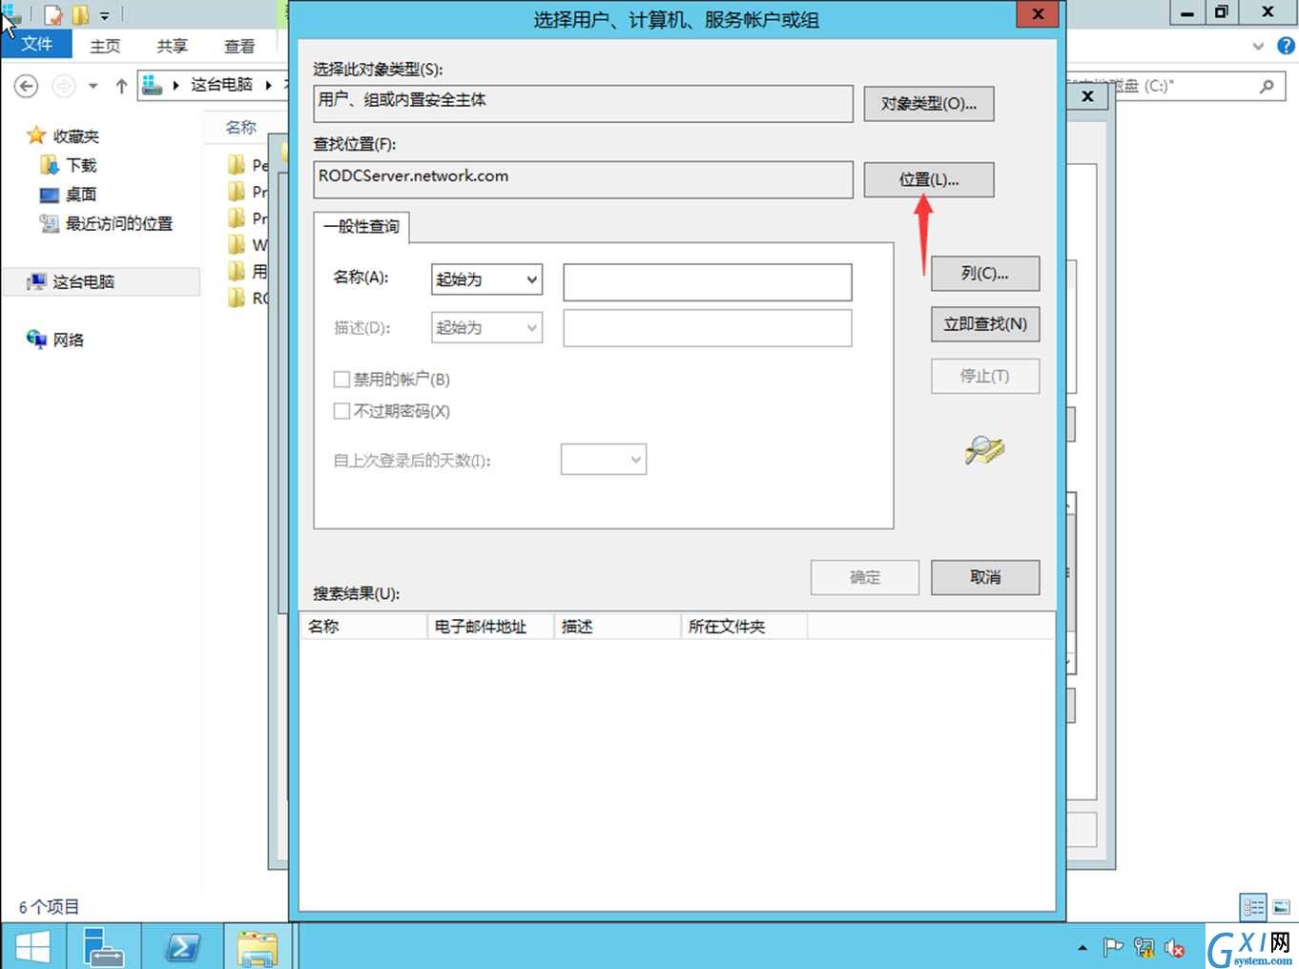The width and height of the screenshot is (1299, 969).
Task: Go back in Explorer navigation
Action: tap(26, 86)
